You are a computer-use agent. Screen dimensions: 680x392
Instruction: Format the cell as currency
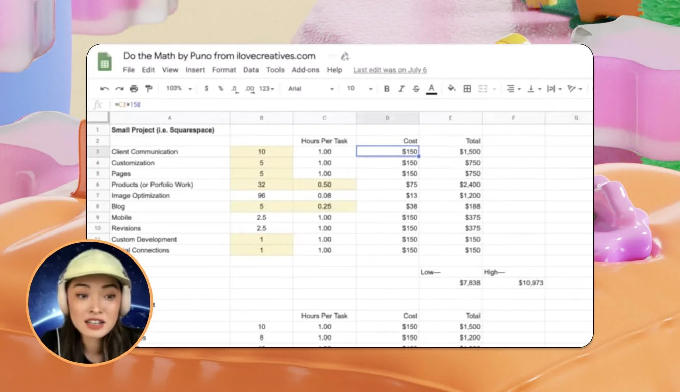click(x=206, y=89)
